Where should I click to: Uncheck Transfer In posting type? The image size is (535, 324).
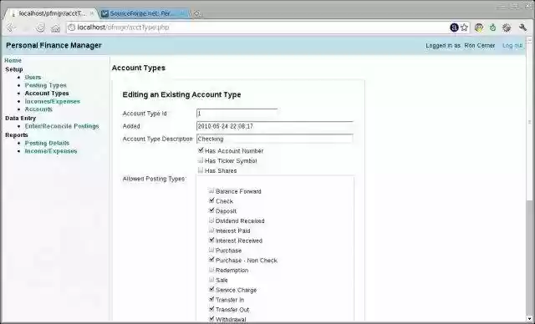pos(211,299)
